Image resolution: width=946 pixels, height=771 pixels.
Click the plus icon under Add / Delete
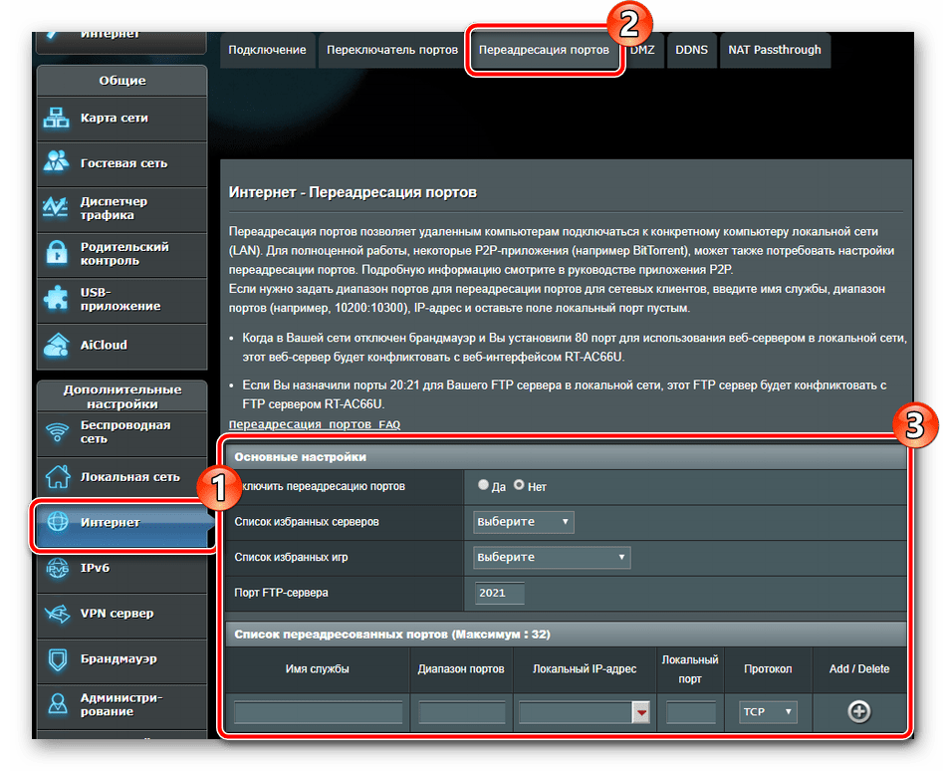pos(858,712)
